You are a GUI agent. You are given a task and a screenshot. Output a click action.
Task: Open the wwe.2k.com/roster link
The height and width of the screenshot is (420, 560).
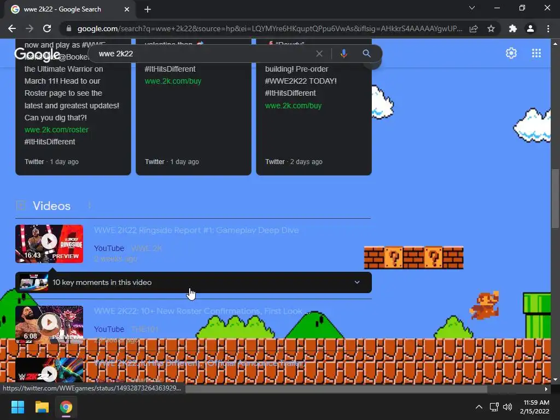56,130
